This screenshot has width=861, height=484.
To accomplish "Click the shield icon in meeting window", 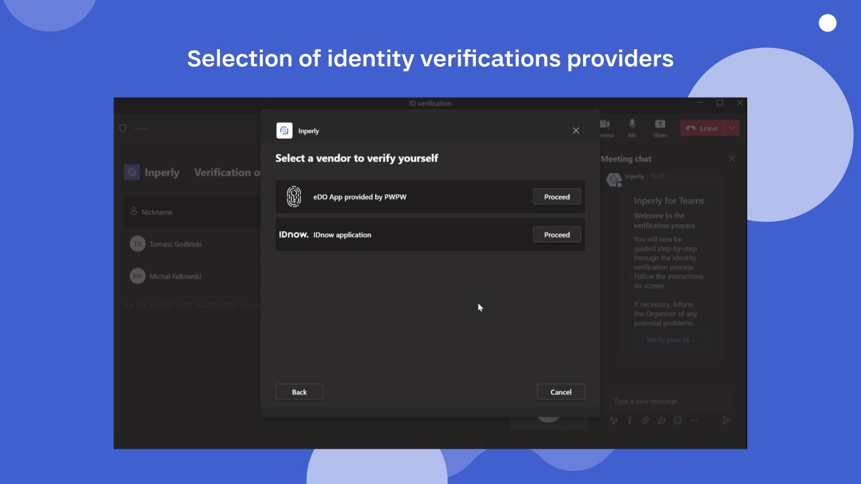I will (123, 128).
